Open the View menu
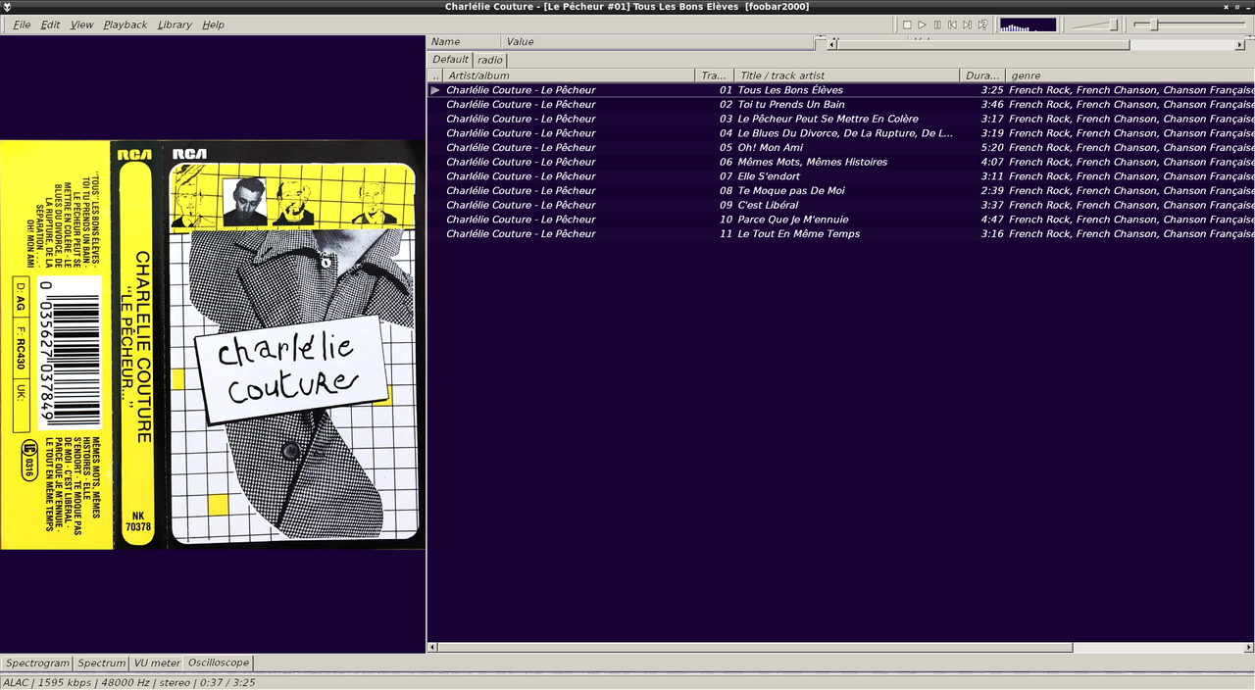 pos(82,25)
